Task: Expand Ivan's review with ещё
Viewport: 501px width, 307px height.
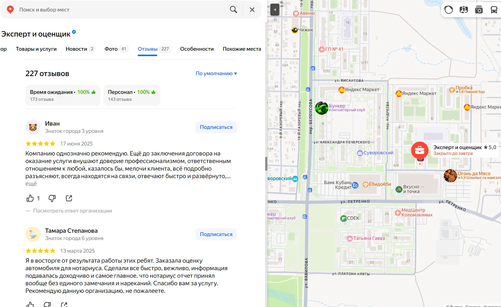Action: coord(31,184)
